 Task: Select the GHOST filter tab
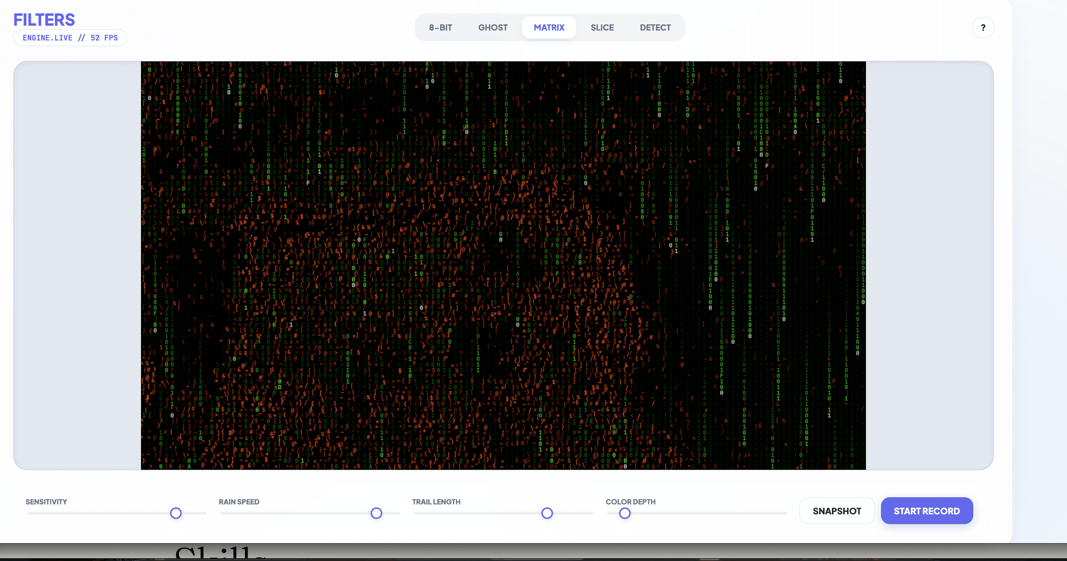[492, 28]
